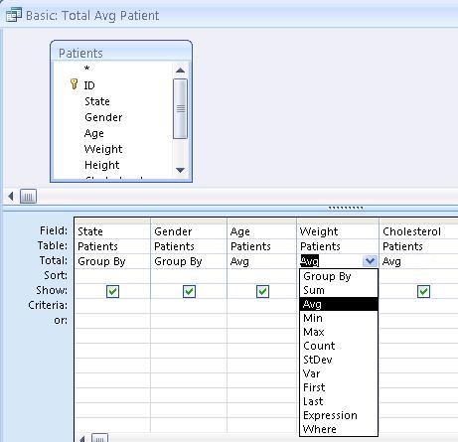Select the Gender field in Patients list

pos(112,117)
